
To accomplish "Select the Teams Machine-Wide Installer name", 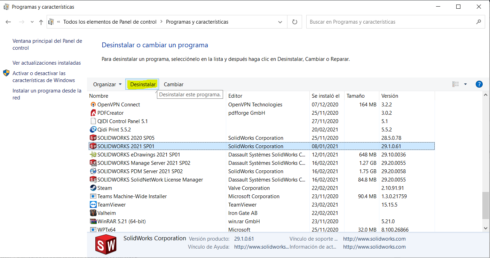I will (x=132, y=196).
